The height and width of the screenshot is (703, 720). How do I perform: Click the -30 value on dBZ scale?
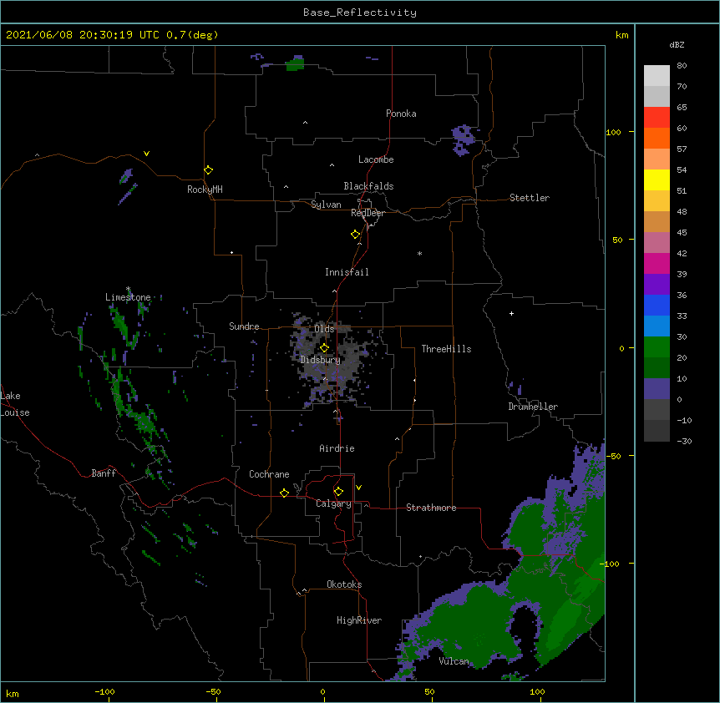684,442
